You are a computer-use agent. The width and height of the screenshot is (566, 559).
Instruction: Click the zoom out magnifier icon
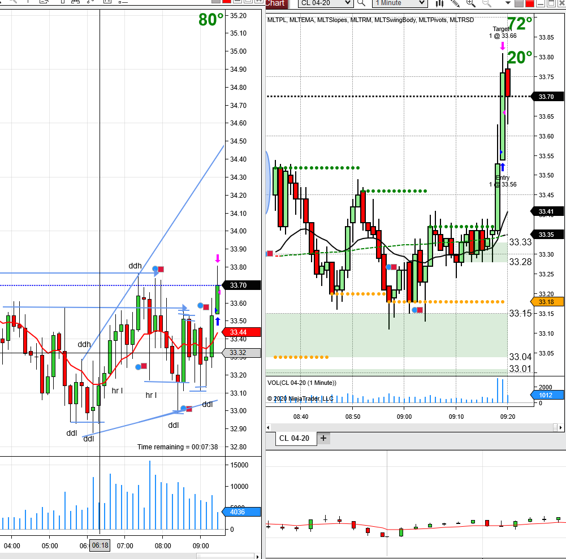pos(487,3)
